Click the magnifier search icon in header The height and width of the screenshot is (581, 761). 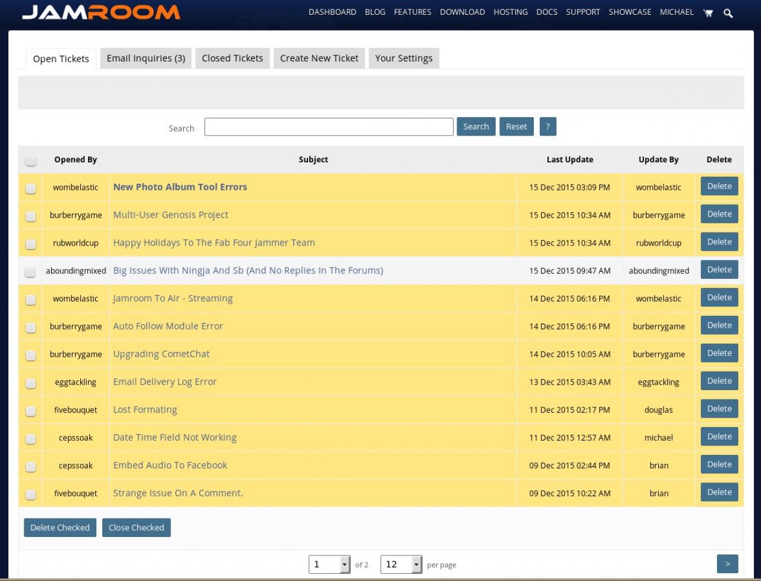728,12
